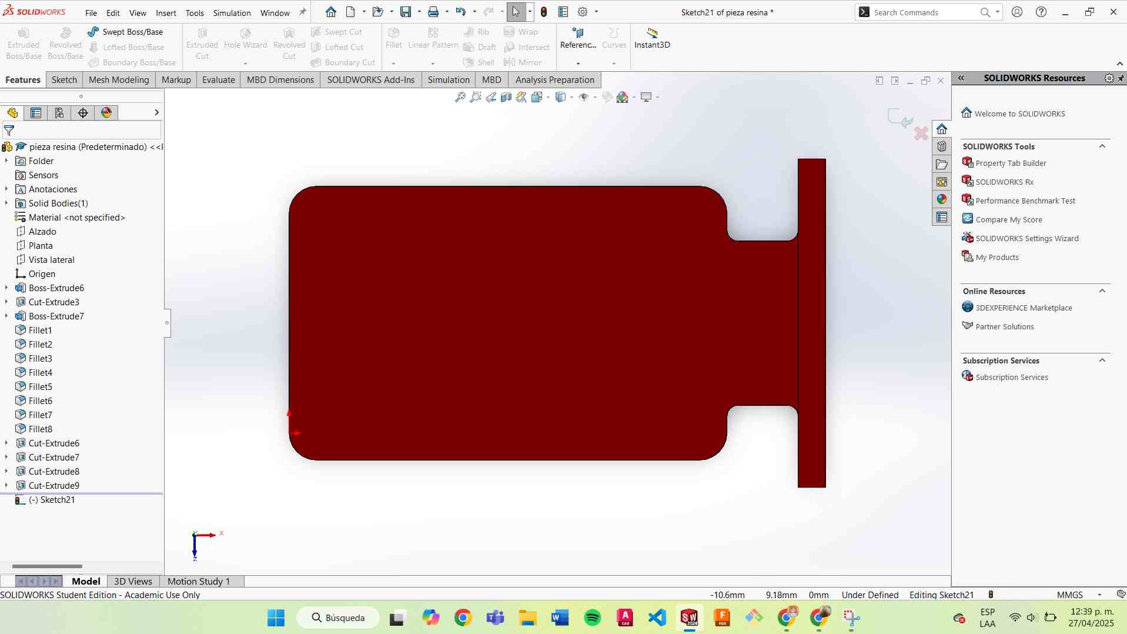This screenshot has width=1127, height=634.
Task: Open Apply Scene icon in the view toolbar
Action: 623,97
